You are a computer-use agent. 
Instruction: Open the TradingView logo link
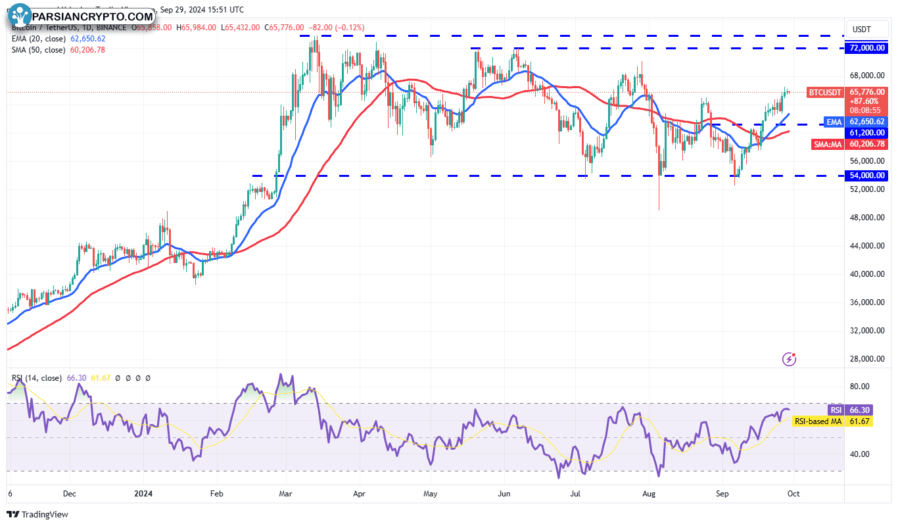tap(38, 514)
